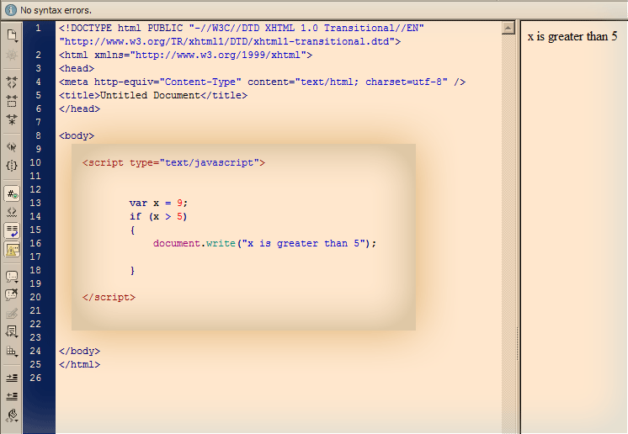Click line number 16 in the gutter
The height and width of the screenshot is (434, 628).
tap(35, 243)
